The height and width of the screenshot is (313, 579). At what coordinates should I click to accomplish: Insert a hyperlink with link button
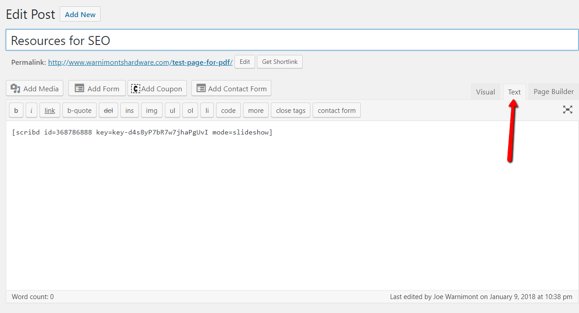click(x=50, y=110)
